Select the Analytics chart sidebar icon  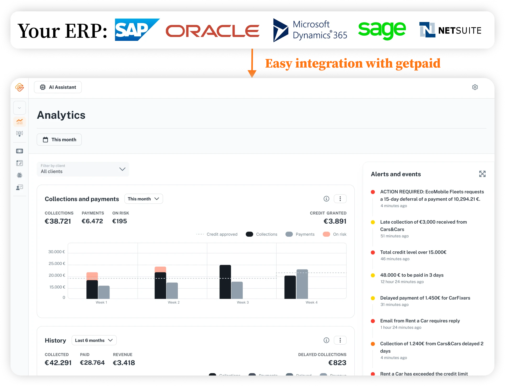[19, 122]
